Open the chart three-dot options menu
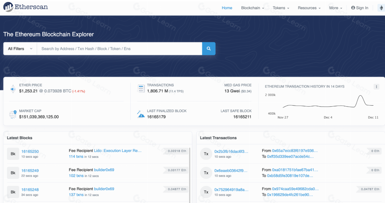This screenshot has width=385, height=203. coord(376,87)
